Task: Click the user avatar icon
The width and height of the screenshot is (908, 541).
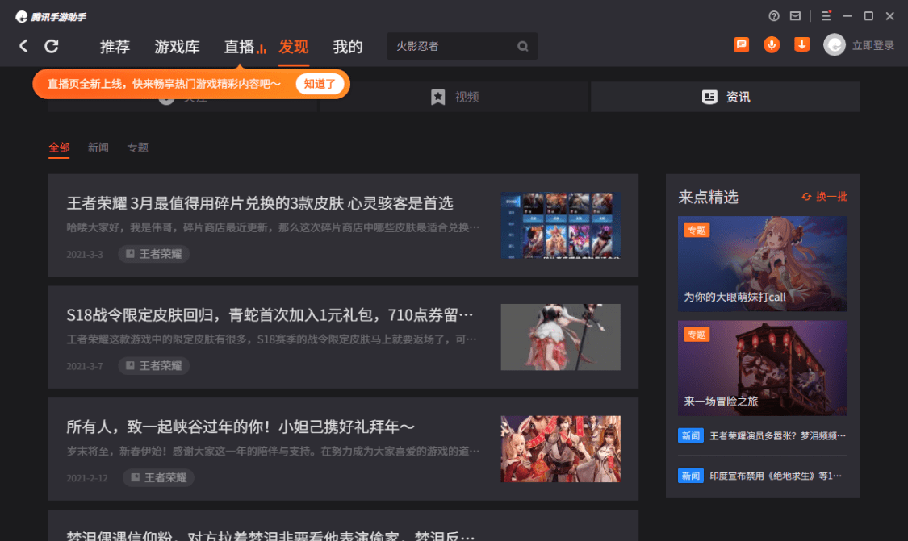Action: pyautogui.click(x=835, y=45)
